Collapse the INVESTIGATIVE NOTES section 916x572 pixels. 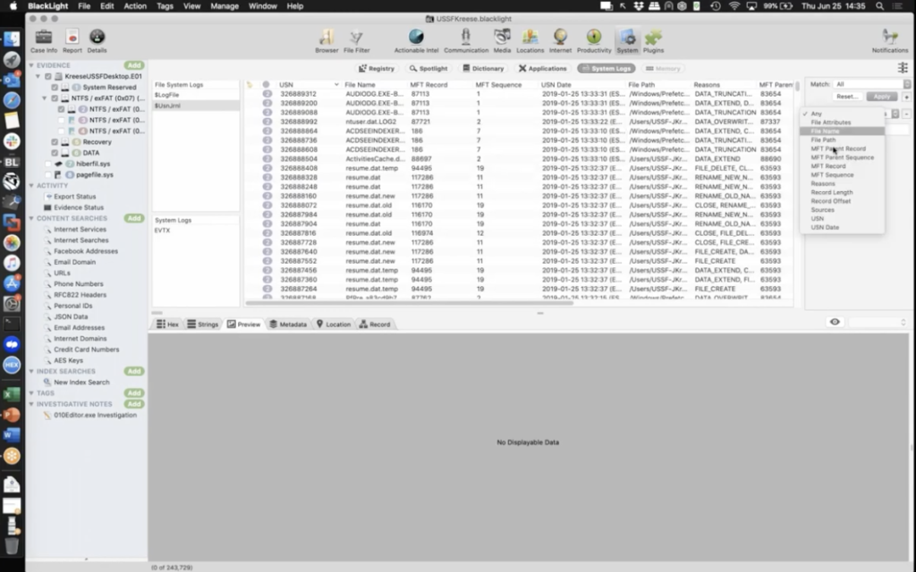tap(31, 404)
